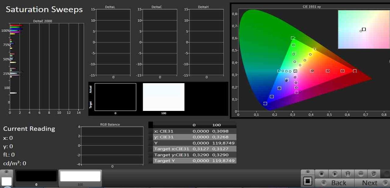Click the RGB Balance chart
Viewport: 390px width, 188px height.
tap(112, 145)
